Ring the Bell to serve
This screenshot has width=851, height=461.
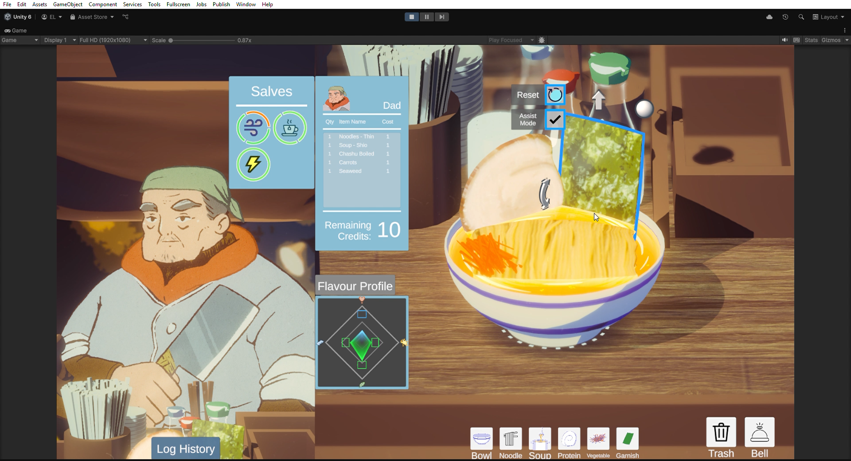(x=760, y=432)
